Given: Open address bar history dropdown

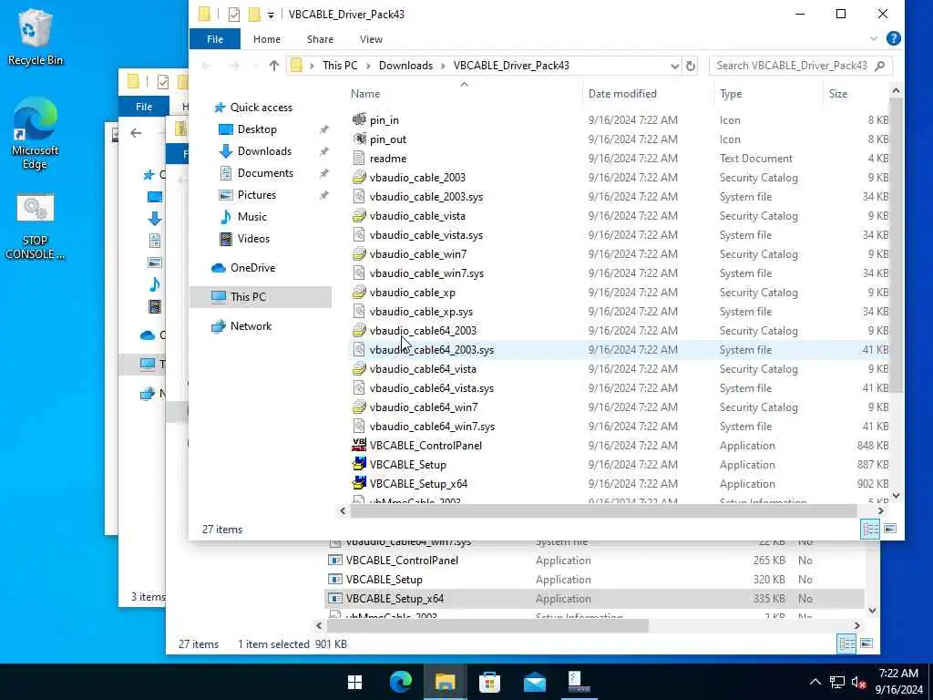Looking at the screenshot, I should click(x=675, y=66).
